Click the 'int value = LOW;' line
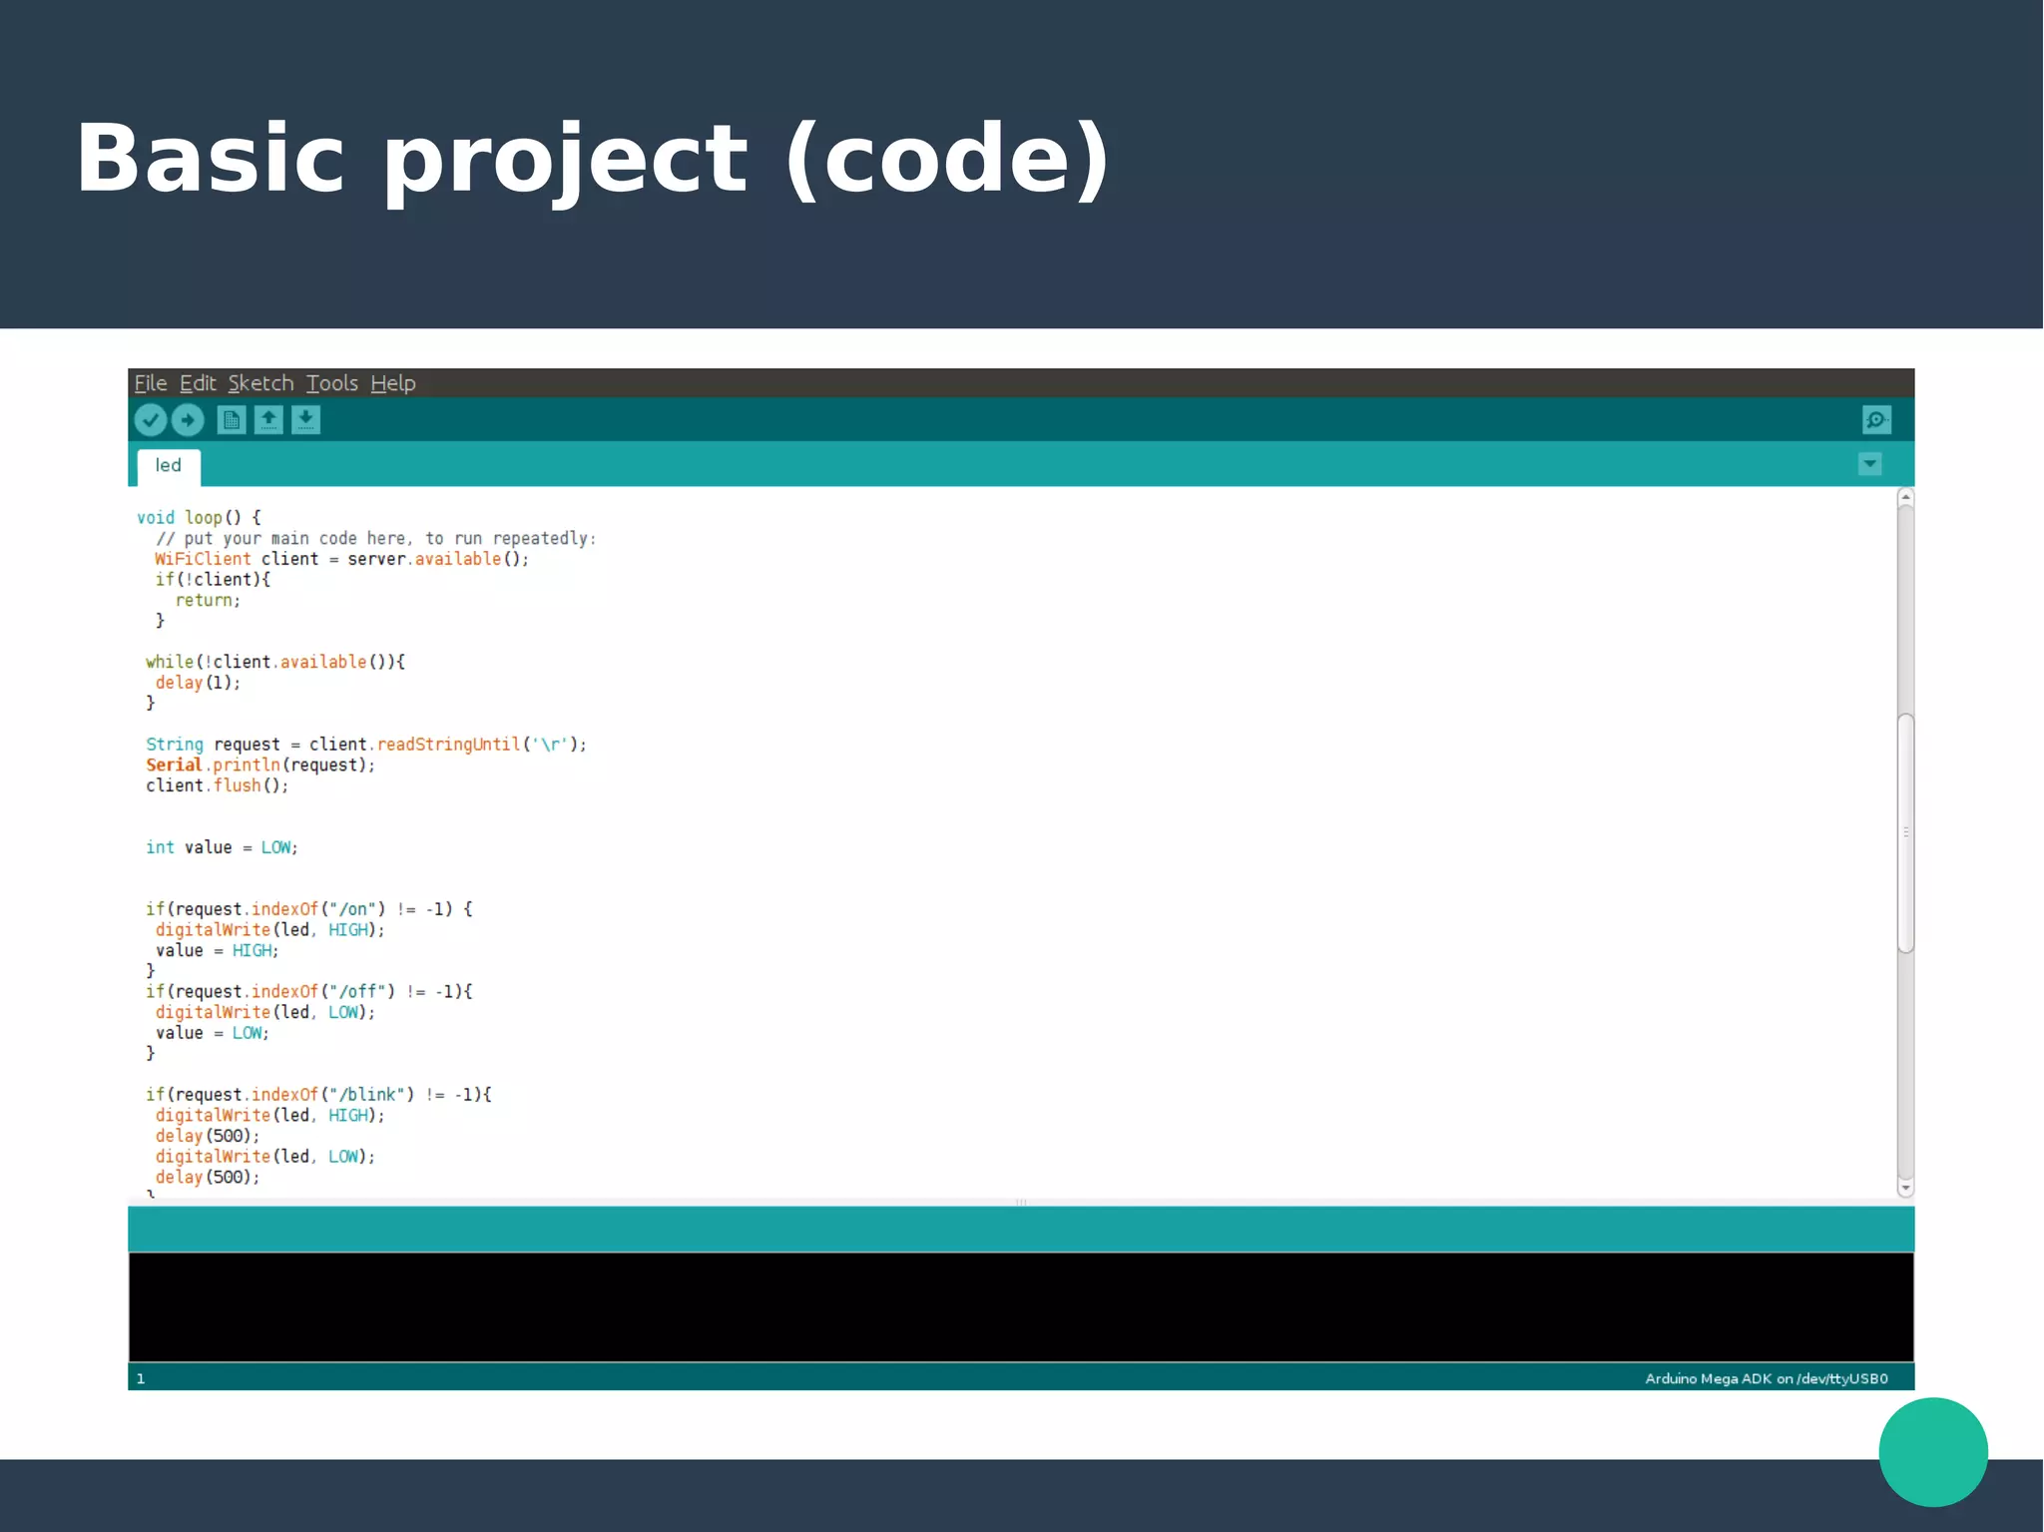 (x=222, y=847)
